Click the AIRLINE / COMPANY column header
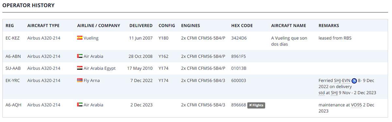Image resolution: width=392 pixels, height=122 pixels. coord(99,25)
